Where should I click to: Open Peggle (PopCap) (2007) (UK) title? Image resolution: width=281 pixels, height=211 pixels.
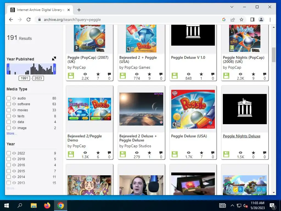click(88, 59)
